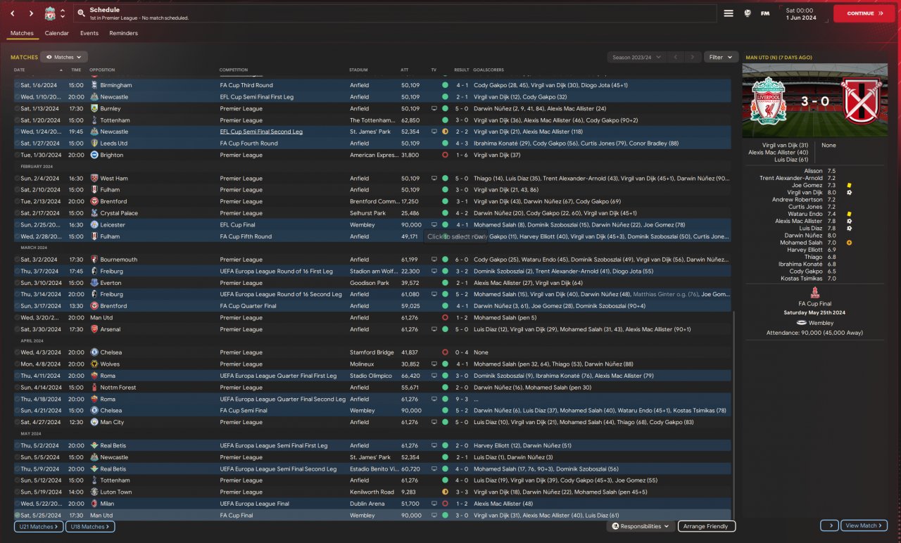The image size is (901, 543).
Task: Click the matches list vertical scrollbar
Action: (x=733, y=415)
